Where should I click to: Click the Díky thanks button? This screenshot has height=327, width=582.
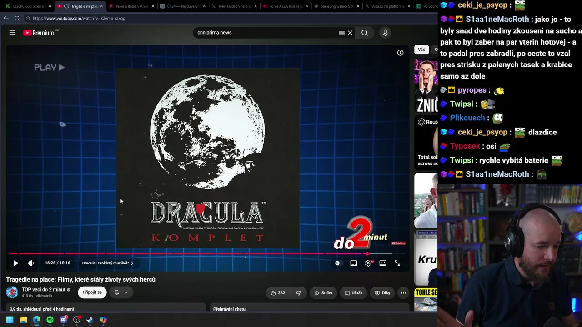pyautogui.click(x=382, y=293)
